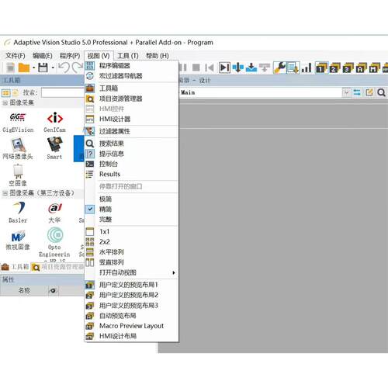
Task: Select the Basler camera tool
Action: [x=18, y=213]
